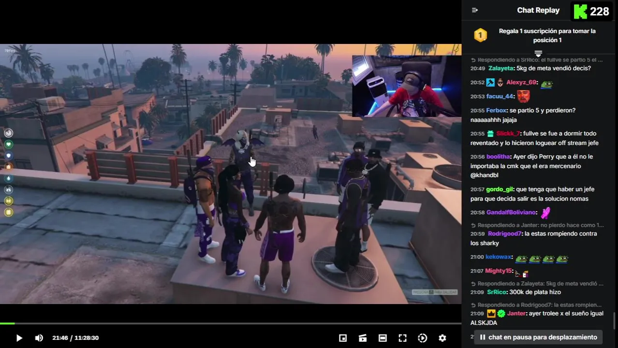Click the 20:55 timestamp on Ferbox's message
Screen dimensions: 618x348
(477, 111)
